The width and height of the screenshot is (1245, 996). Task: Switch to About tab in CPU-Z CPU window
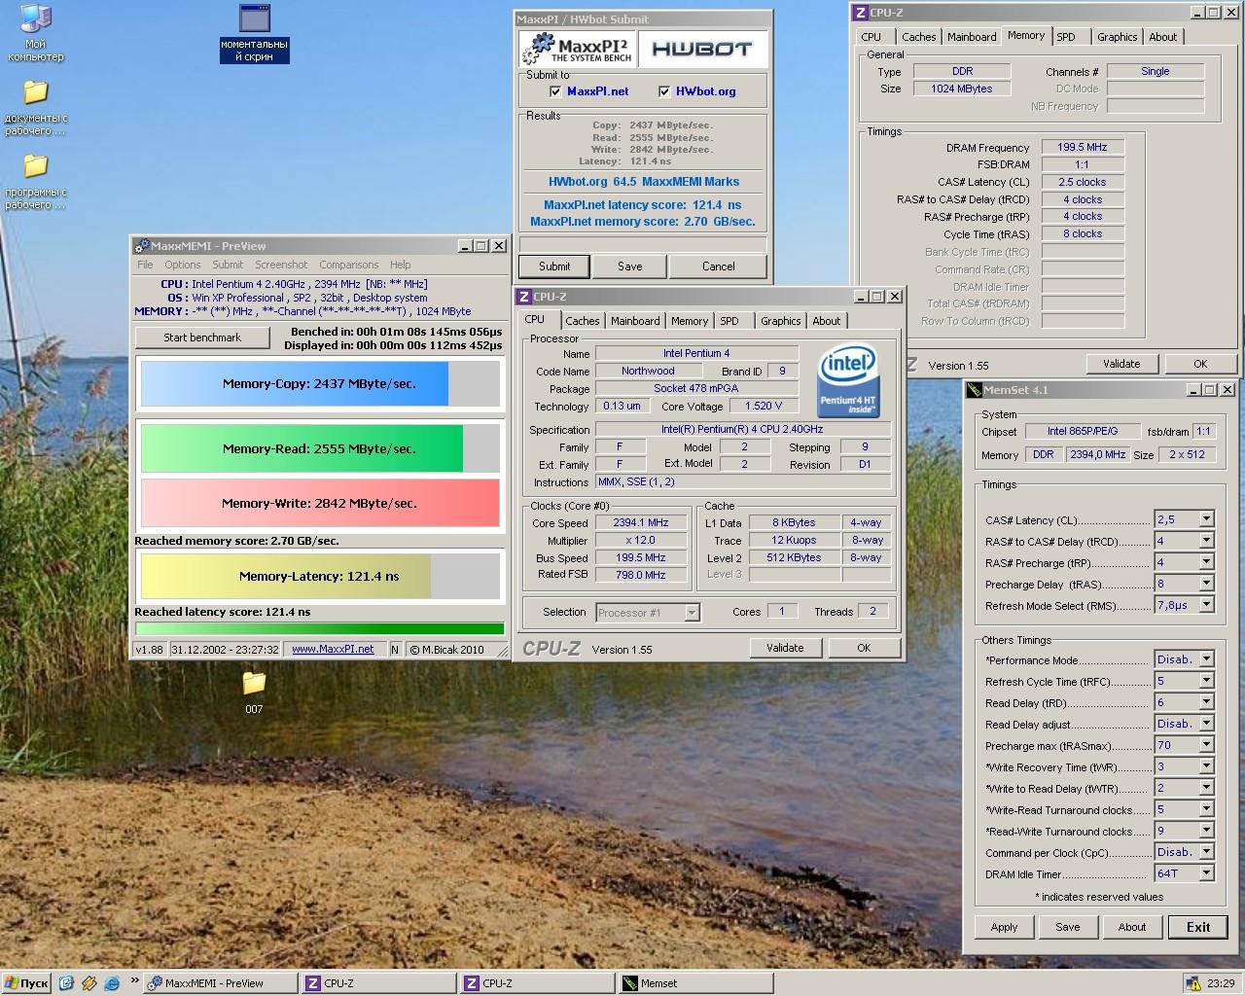click(826, 321)
